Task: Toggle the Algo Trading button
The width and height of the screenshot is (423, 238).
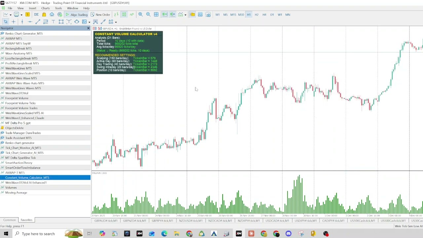Action: pos(77,15)
